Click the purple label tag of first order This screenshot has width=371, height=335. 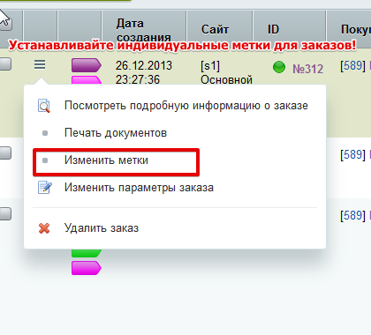[87, 65]
